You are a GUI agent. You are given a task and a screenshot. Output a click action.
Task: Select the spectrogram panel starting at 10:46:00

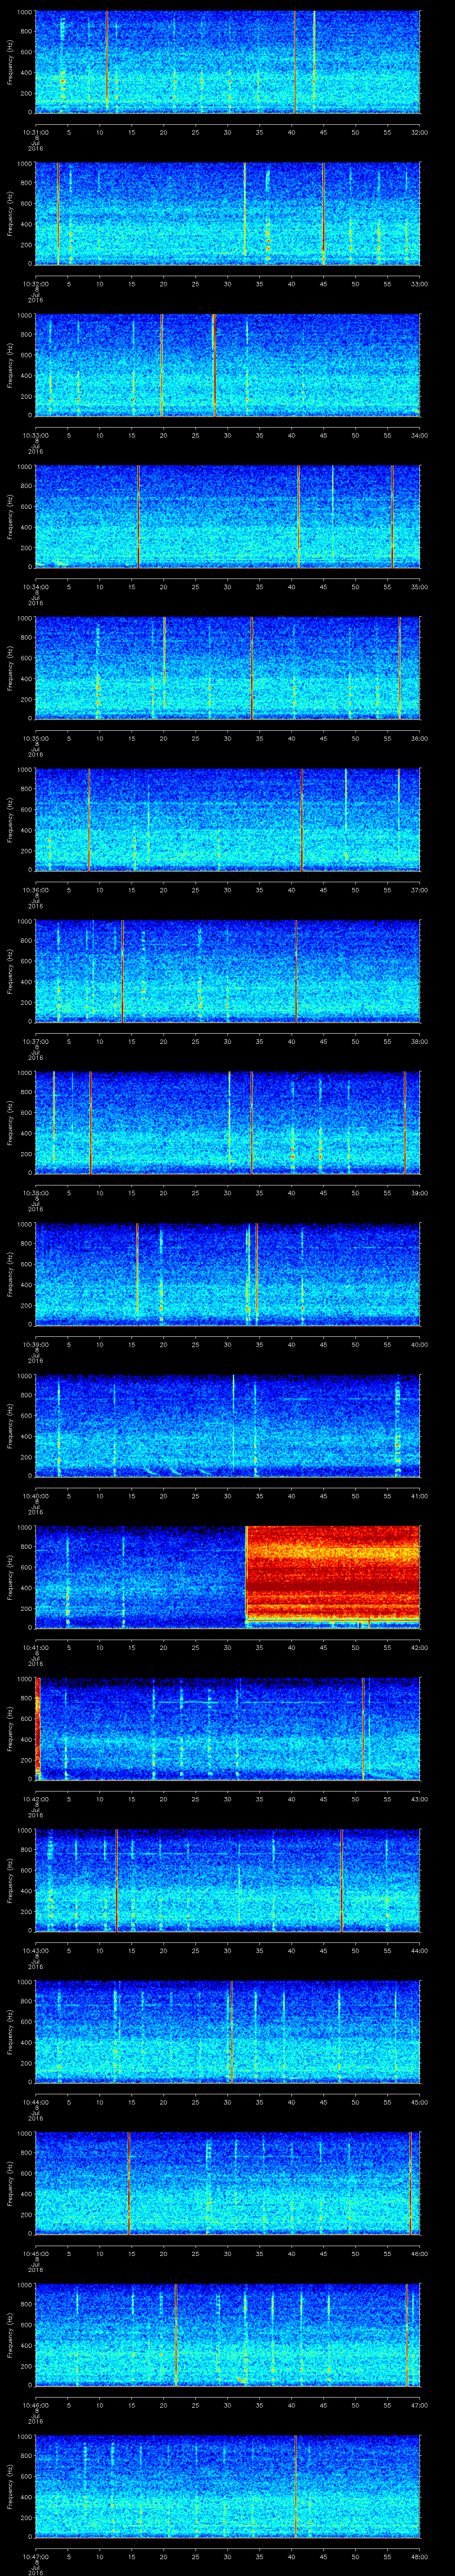coord(227,2335)
